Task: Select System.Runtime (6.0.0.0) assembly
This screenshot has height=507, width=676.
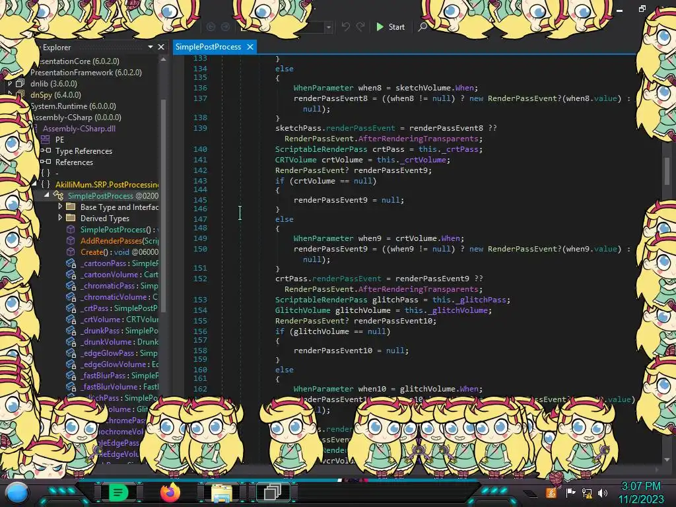Action: (73, 106)
